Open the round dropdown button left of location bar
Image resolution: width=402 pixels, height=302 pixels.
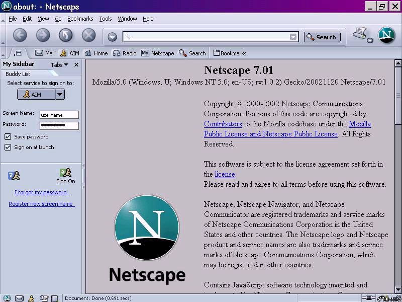[x=112, y=37]
